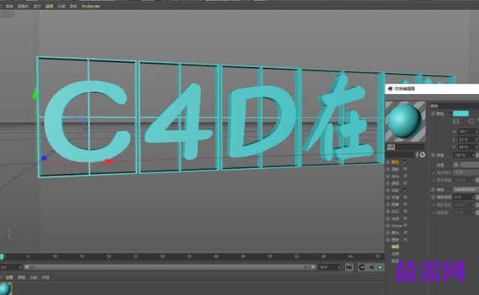Enable the 发光 channel checkbox
The height and width of the screenshot is (295, 479).
[x=405, y=176]
